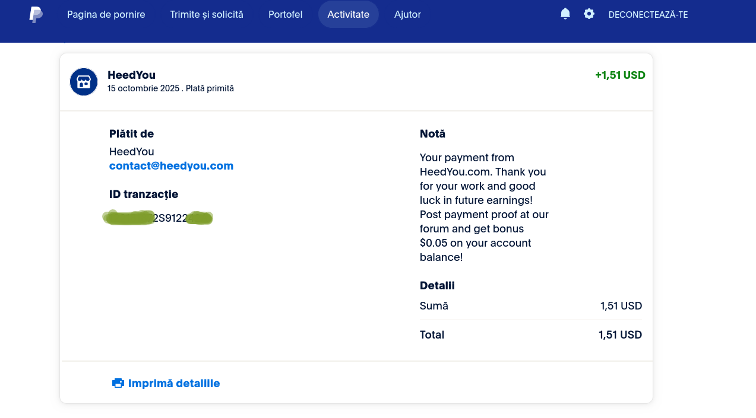
Task: Click the date 15 octombrie 2025 text
Action: coord(143,88)
